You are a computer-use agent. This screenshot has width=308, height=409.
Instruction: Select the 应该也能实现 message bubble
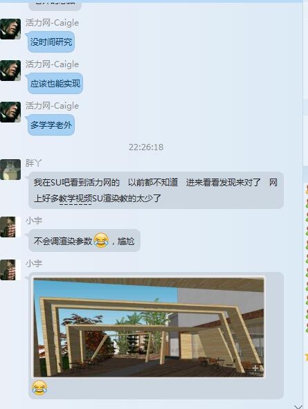pos(55,84)
